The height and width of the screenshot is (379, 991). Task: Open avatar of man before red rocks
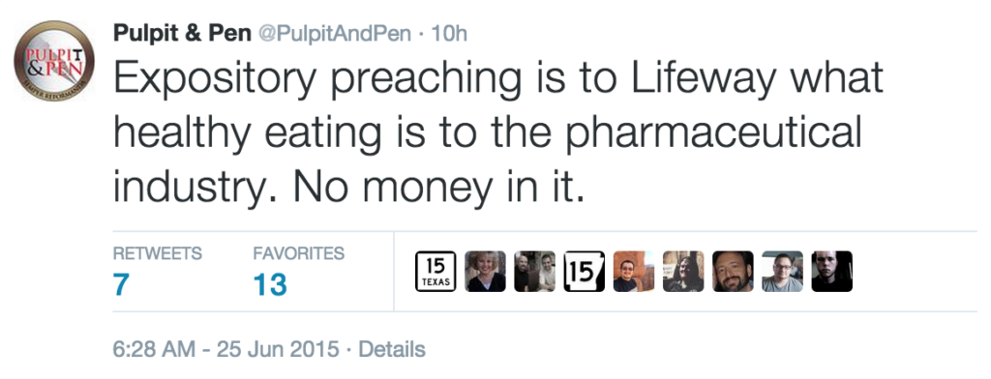click(x=634, y=272)
